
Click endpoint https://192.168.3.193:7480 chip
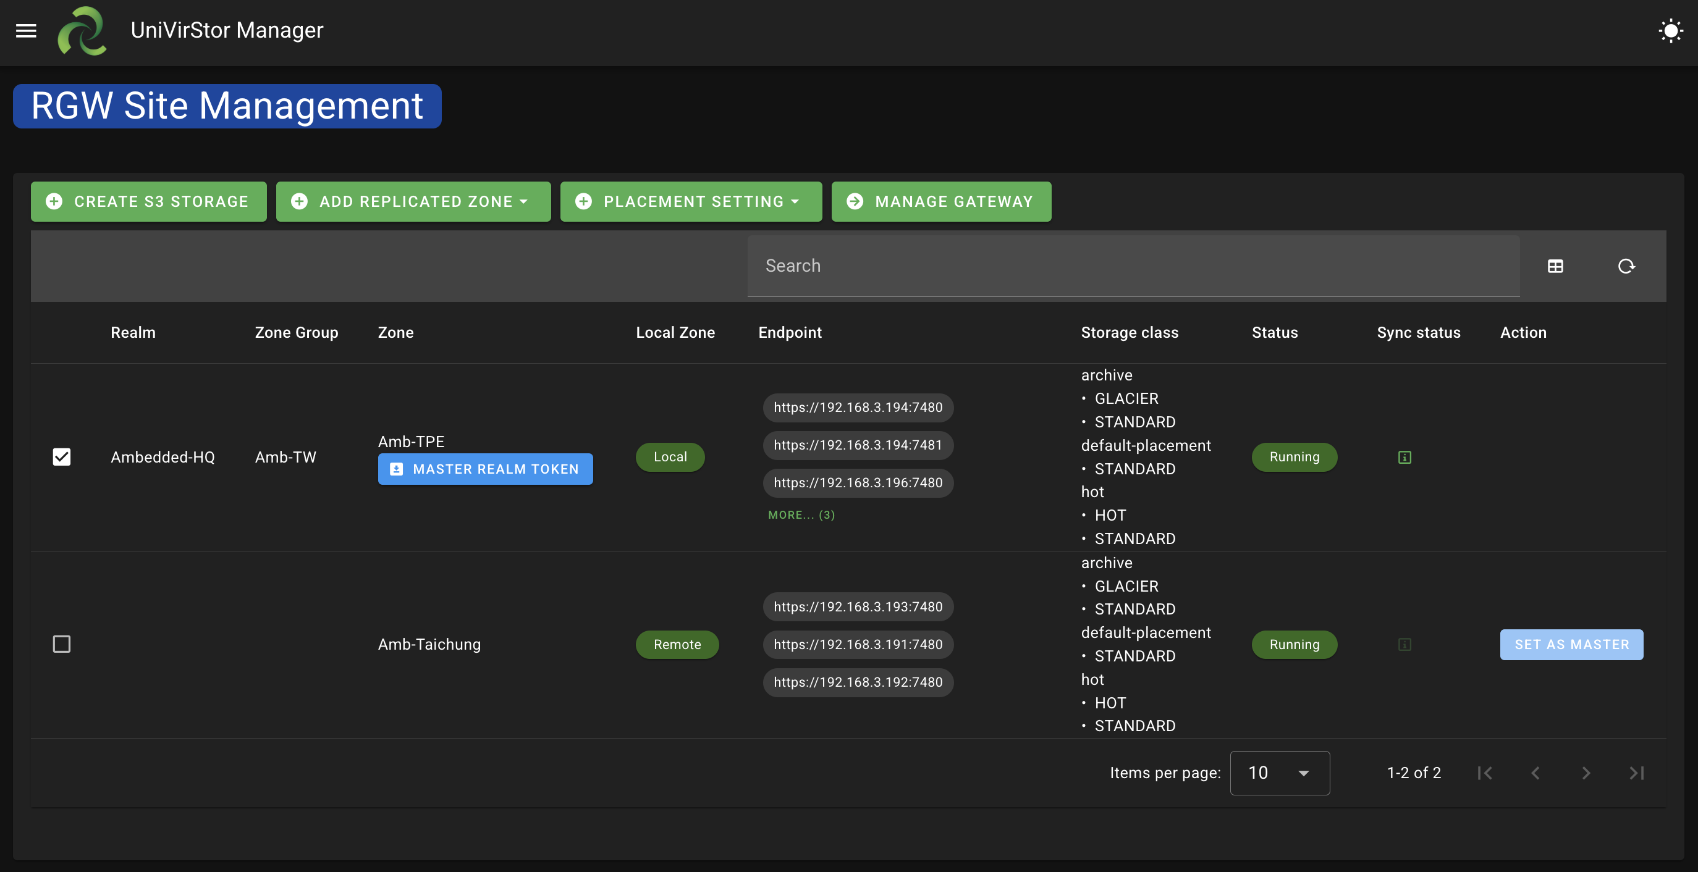[858, 606]
